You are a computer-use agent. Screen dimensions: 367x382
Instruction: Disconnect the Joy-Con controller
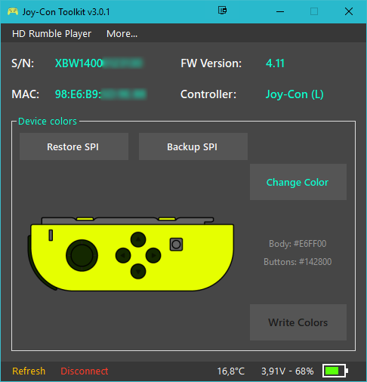85,371
